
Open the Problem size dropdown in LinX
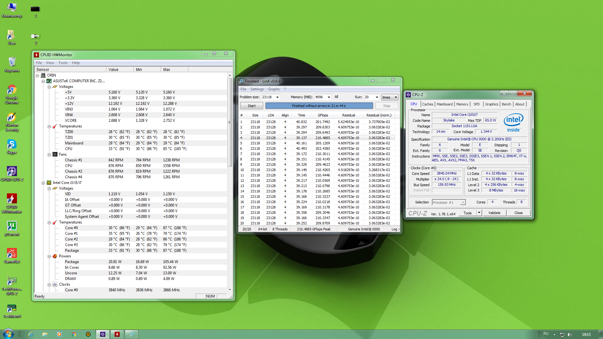pos(277,97)
